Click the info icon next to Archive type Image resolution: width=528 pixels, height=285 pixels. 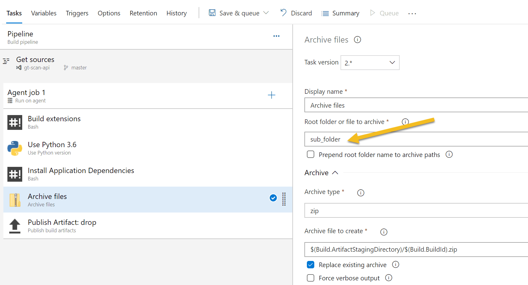(x=361, y=192)
